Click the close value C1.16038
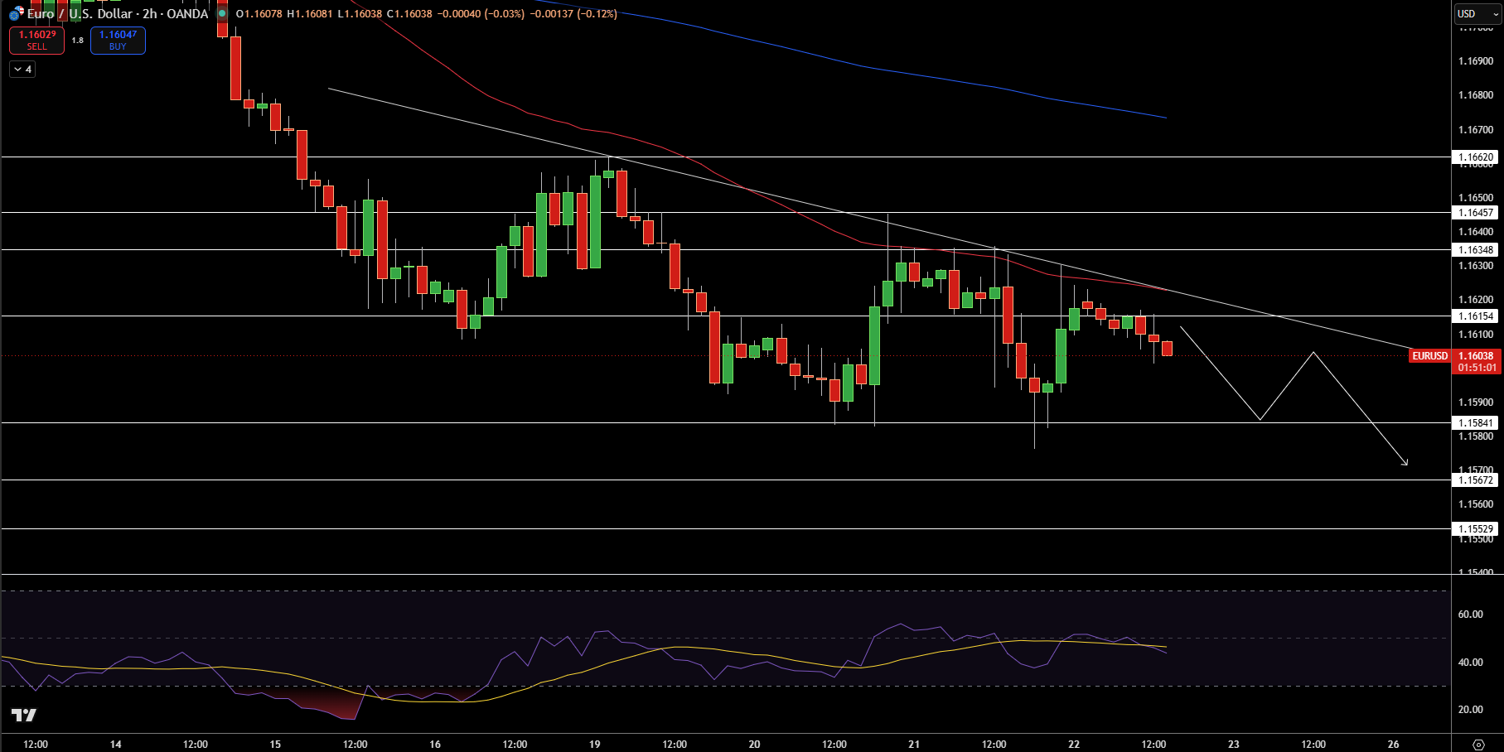Viewport: 1504px width, 752px height. coord(409,14)
